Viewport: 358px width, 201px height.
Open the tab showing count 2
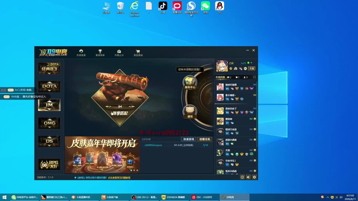click(x=229, y=77)
